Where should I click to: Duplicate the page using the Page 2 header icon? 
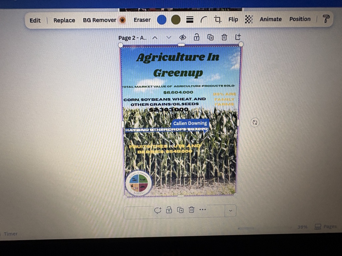click(x=210, y=37)
